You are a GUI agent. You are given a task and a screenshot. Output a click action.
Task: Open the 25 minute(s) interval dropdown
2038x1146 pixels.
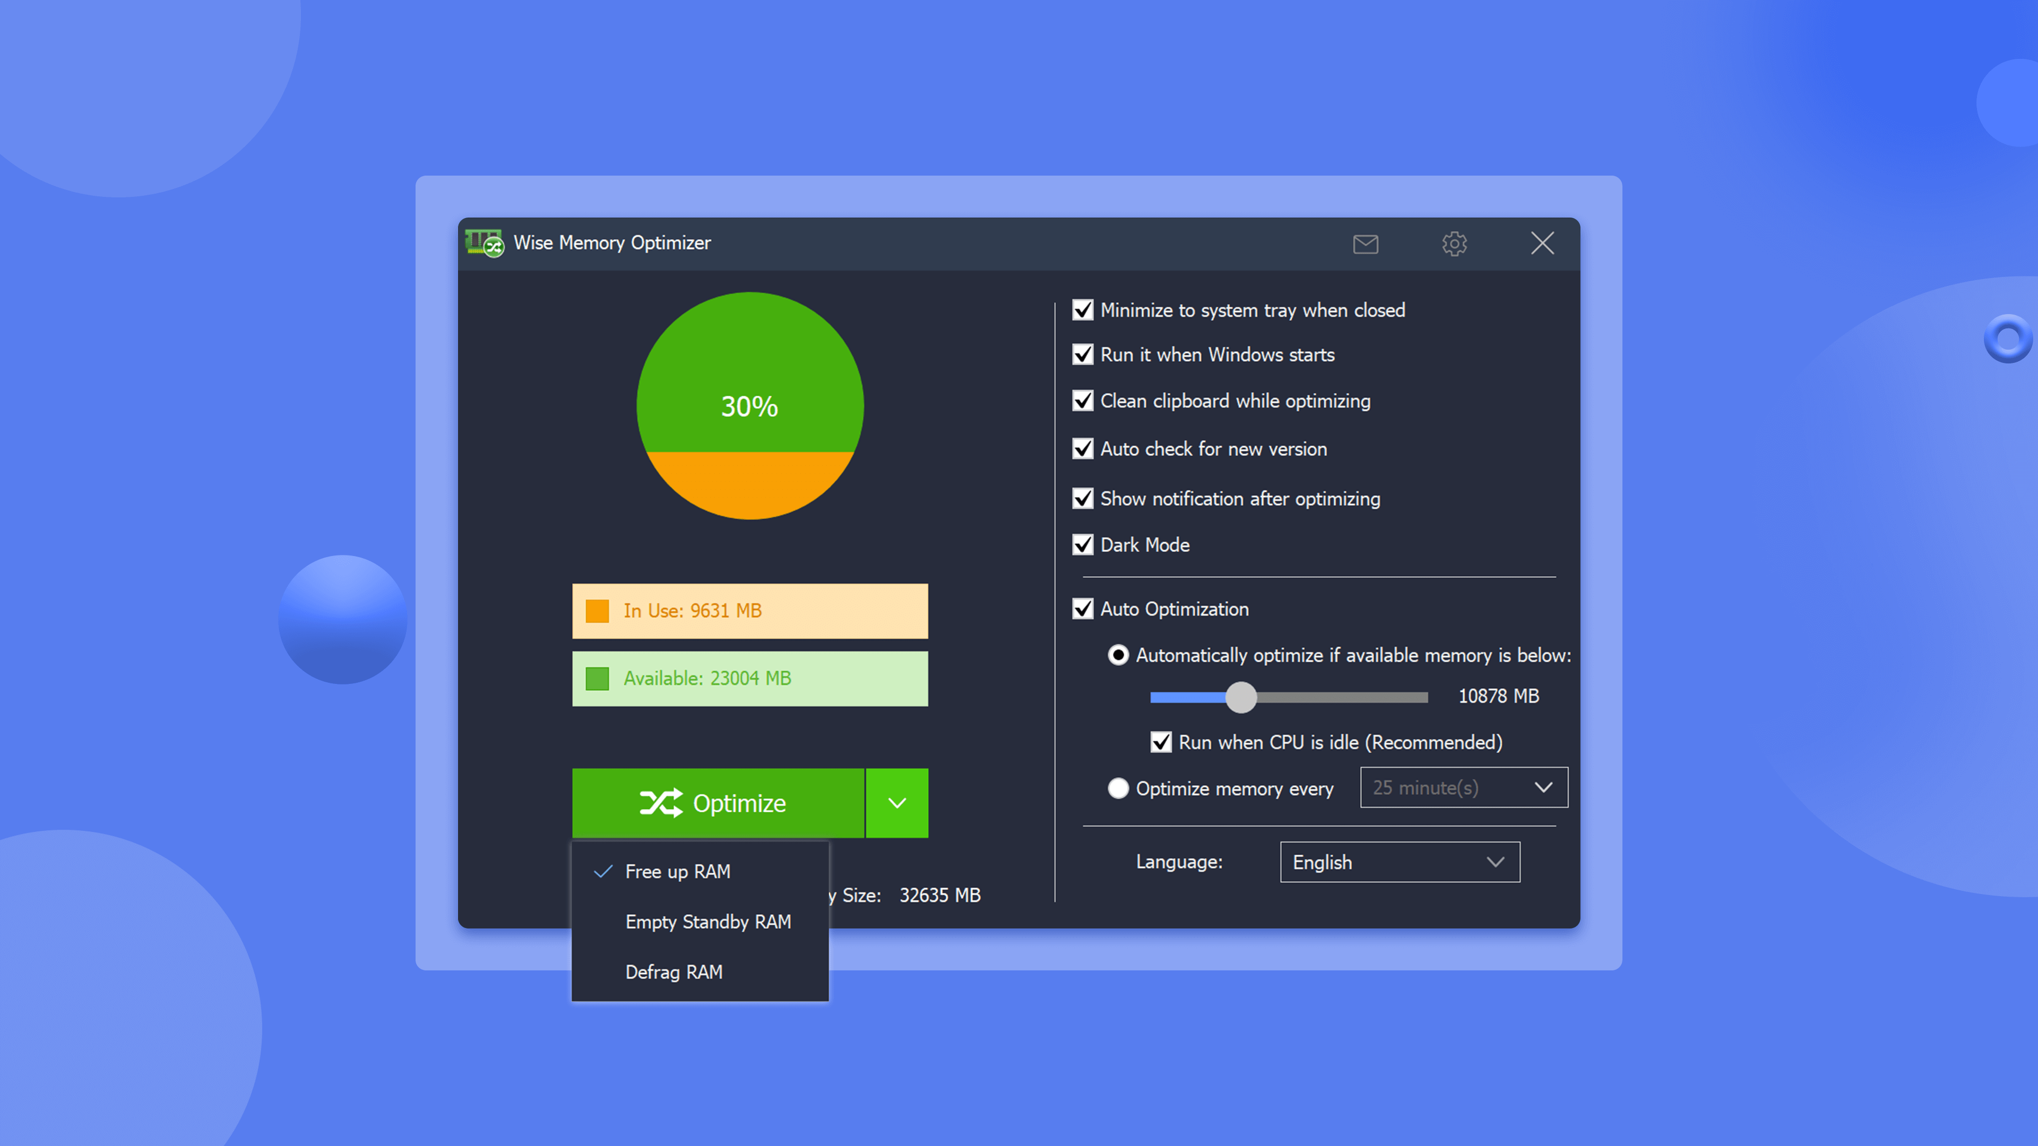click(1463, 787)
